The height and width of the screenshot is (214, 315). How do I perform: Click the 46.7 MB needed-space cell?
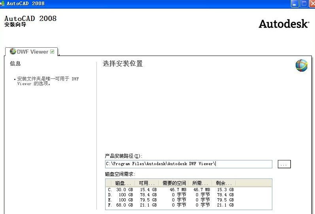pyautogui.click(x=178, y=190)
